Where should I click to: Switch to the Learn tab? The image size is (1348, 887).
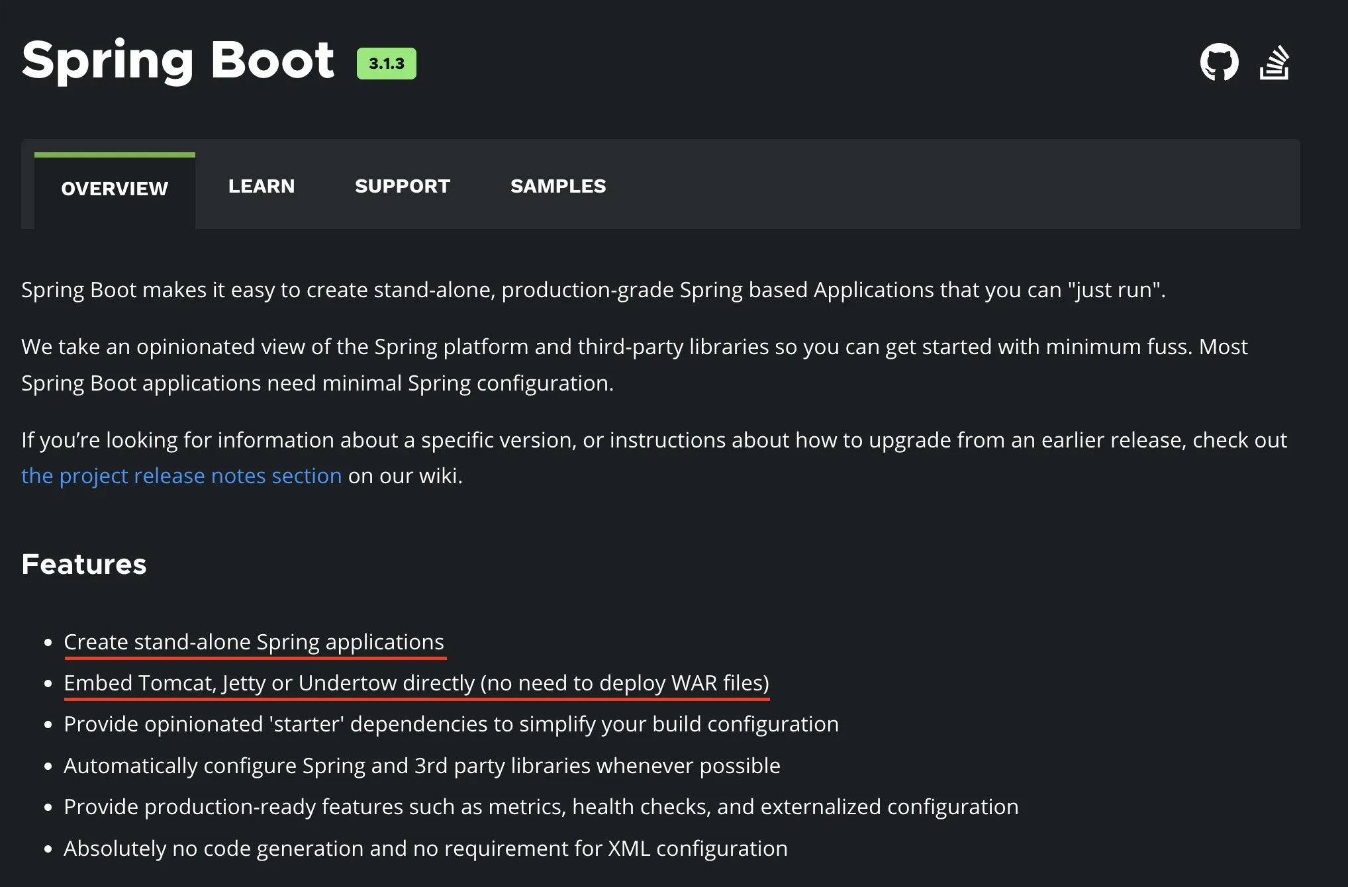coord(262,186)
